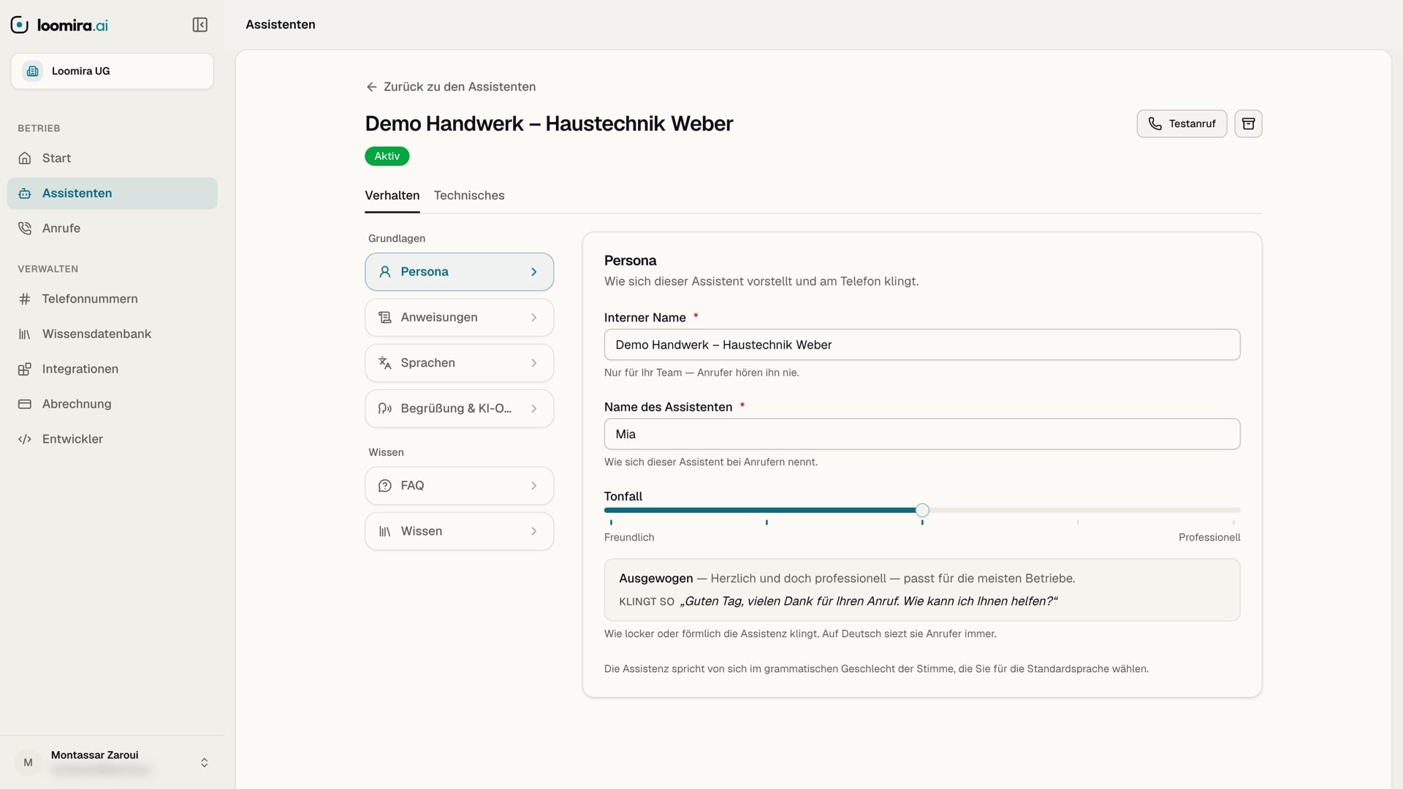Click the Name des Assistenten field

pyautogui.click(x=922, y=434)
